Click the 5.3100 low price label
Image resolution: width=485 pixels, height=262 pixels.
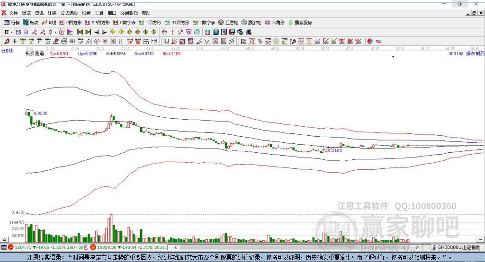335,150
